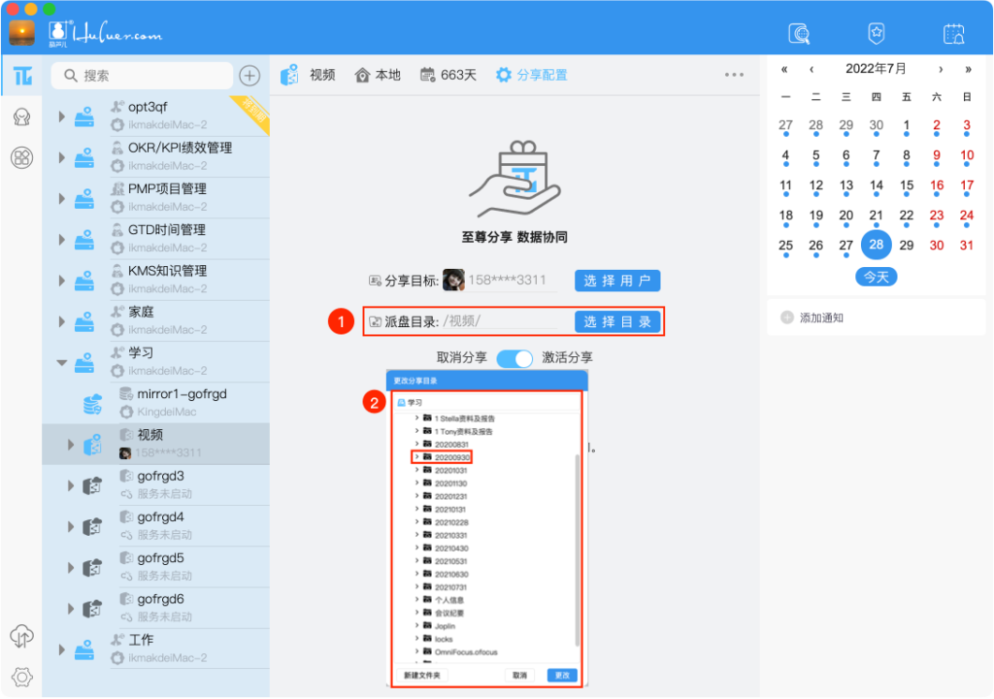Viewport: 994px width, 699px height.
Task: Click the user avatar beside 分享目标
Action: click(x=453, y=280)
